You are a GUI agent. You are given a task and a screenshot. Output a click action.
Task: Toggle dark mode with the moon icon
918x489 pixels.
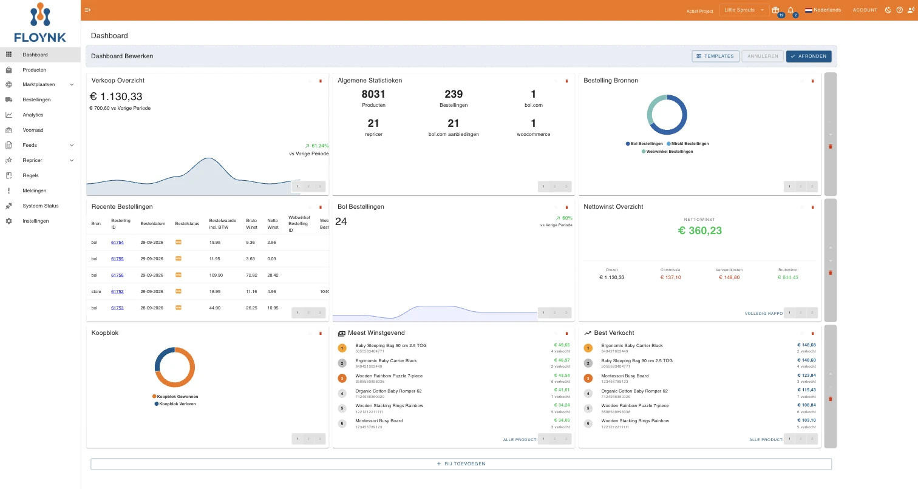pyautogui.click(x=888, y=10)
